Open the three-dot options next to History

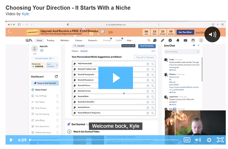pos(153,51)
